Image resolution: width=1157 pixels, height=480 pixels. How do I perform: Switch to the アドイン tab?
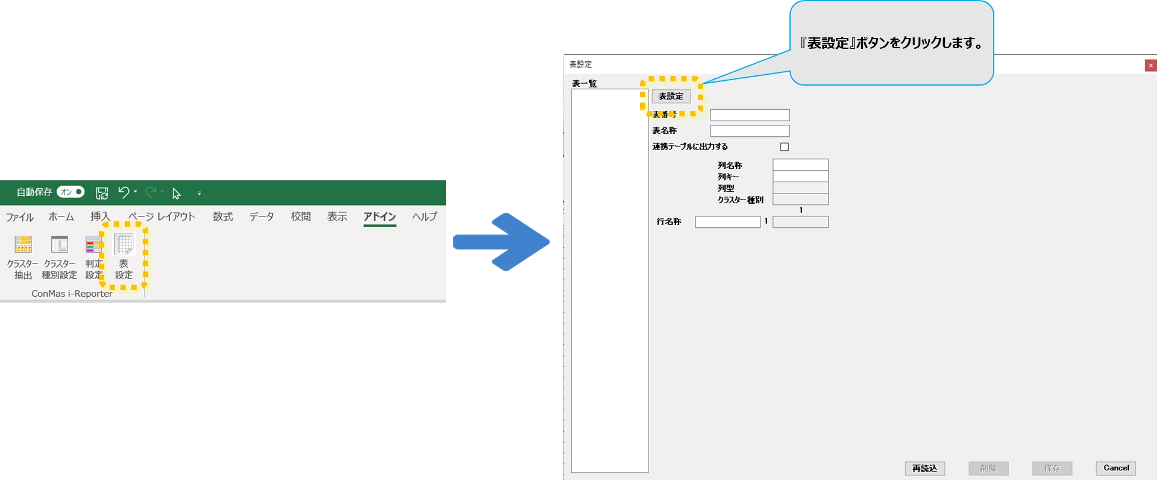click(380, 216)
